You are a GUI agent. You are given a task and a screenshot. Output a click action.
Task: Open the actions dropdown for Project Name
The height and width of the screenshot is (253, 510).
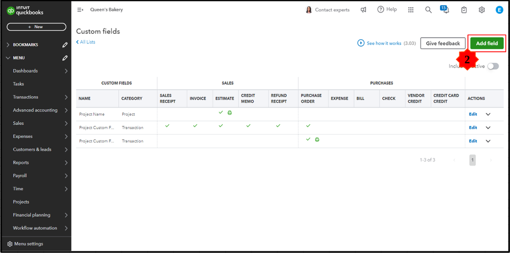[x=488, y=114]
